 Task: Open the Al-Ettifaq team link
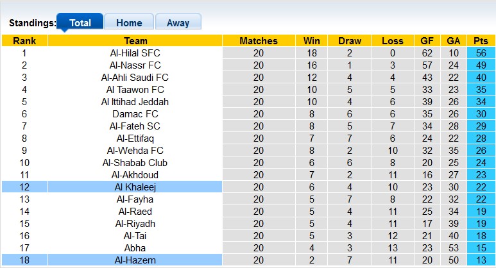135,138
